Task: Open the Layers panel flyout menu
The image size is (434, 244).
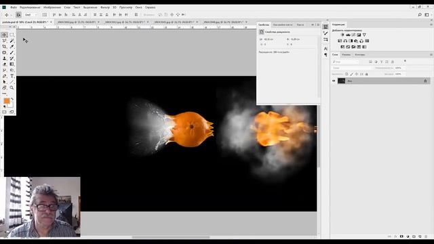Action: coord(431,55)
